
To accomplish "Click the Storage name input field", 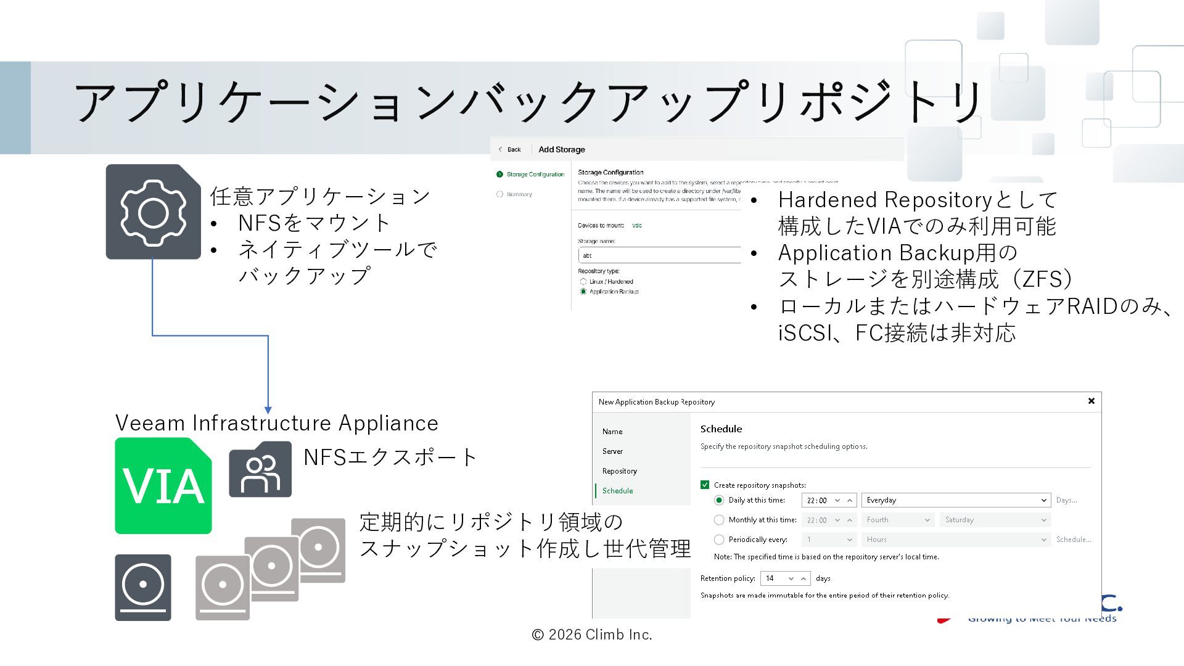I will coord(659,255).
